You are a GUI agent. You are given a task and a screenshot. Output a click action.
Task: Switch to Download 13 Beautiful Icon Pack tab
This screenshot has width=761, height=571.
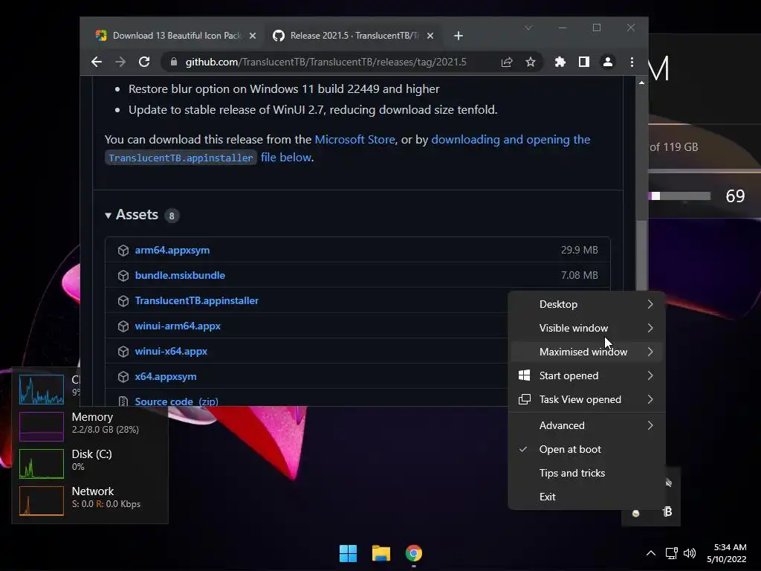[177, 36]
